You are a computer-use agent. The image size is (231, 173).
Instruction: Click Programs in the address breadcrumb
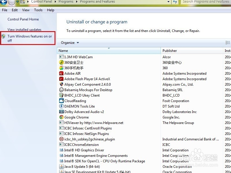tap(66, 2)
